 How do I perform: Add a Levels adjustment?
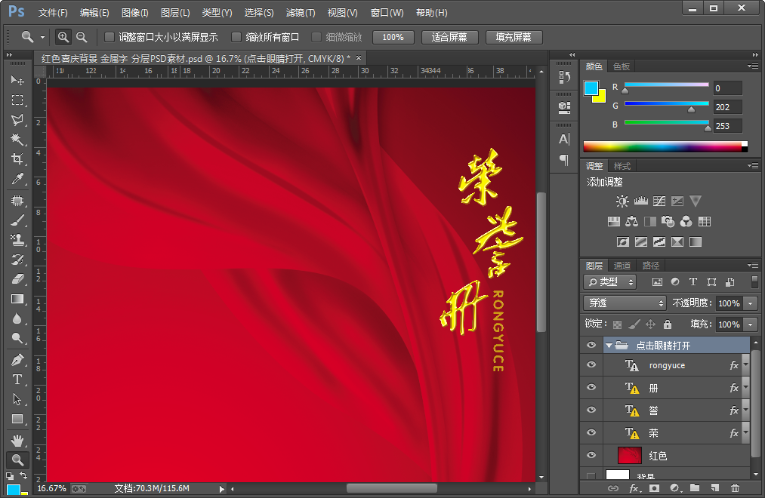point(640,201)
